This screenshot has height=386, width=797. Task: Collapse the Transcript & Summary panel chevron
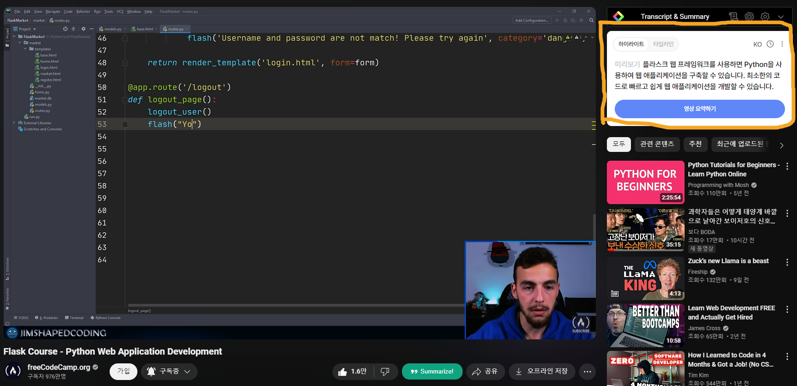pyautogui.click(x=781, y=17)
